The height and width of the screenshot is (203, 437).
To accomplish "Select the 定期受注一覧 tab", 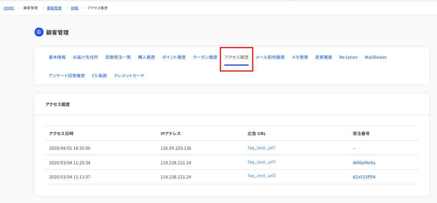I will (x=118, y=57).
